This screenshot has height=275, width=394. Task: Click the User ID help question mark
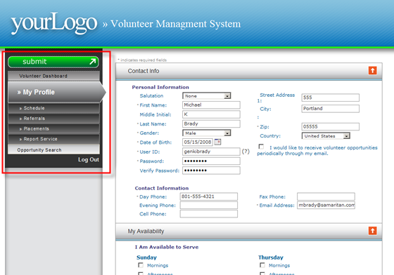(x=246, y=152)
